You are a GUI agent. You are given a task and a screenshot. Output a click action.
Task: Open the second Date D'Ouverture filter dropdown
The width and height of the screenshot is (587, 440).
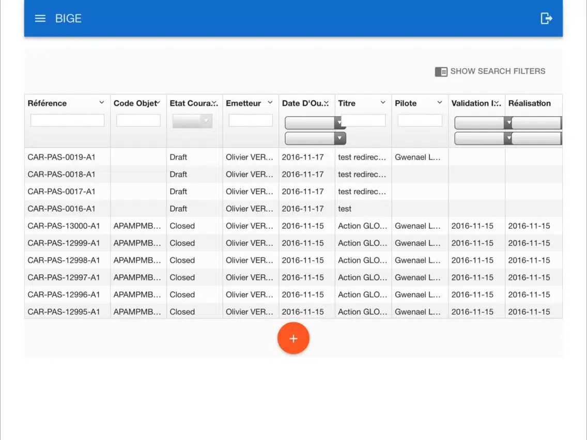[339, 138]
